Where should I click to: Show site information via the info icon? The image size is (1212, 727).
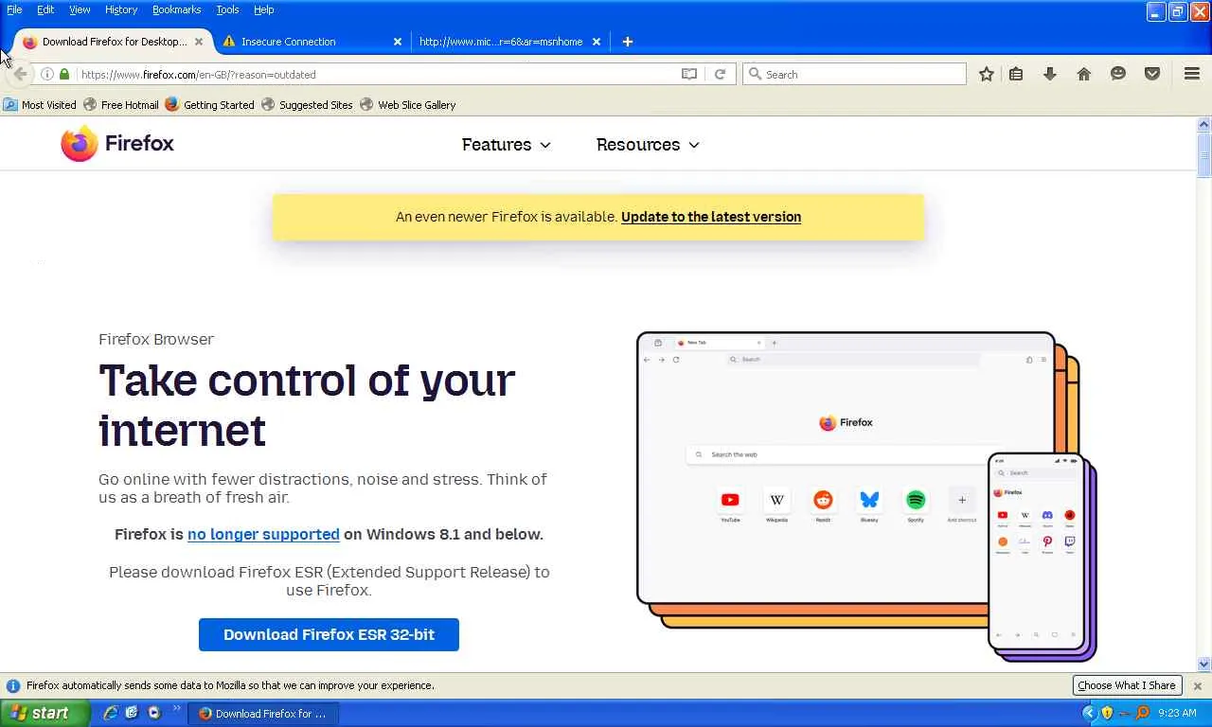tap(47, 74)
